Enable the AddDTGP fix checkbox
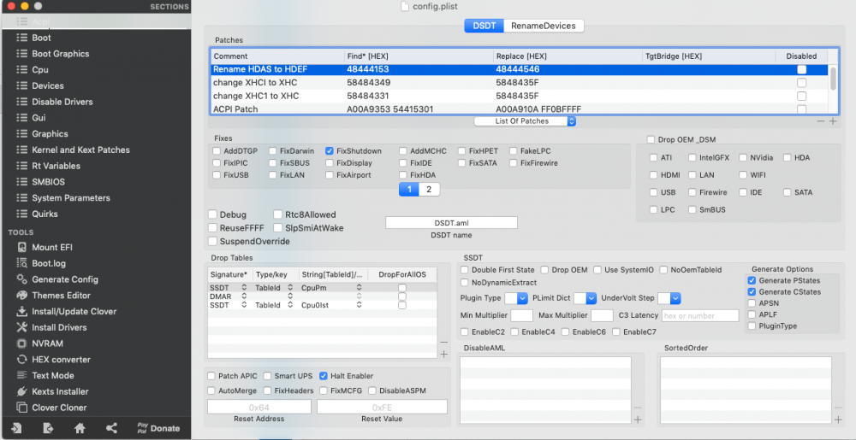This screenshot has height=440, width=856. 217,151
